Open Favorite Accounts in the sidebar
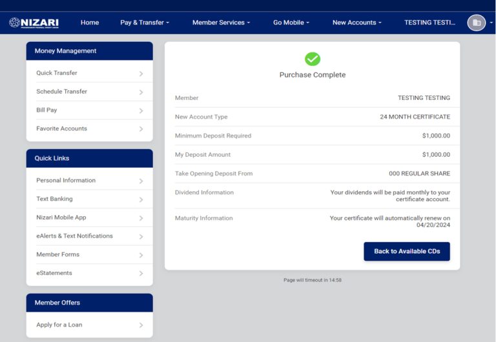Screen dimensions: 496x342 (x=61, y=128)
